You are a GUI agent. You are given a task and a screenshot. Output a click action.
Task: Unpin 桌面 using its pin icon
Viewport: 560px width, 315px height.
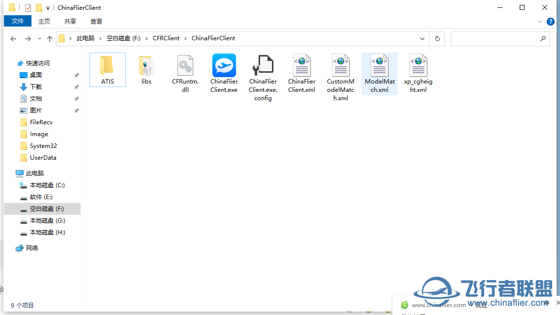pos(76,75)
